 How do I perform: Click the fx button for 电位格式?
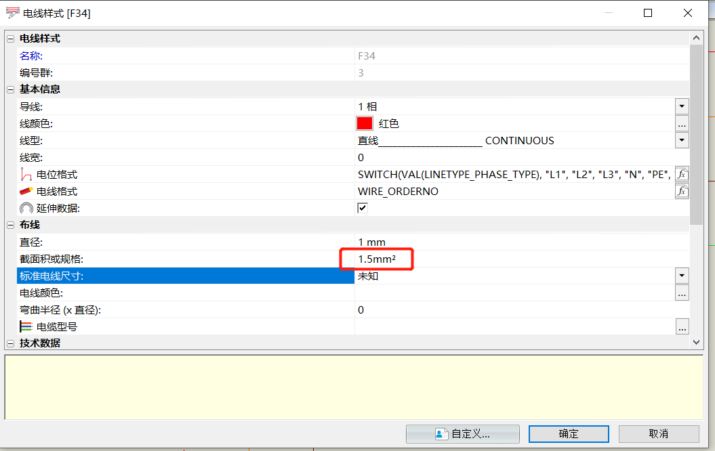click(x=682, y=174)
